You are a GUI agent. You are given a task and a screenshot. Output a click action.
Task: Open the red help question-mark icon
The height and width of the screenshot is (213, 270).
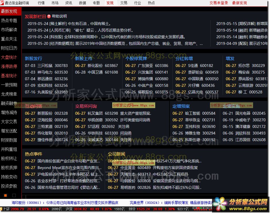point(49,16)
